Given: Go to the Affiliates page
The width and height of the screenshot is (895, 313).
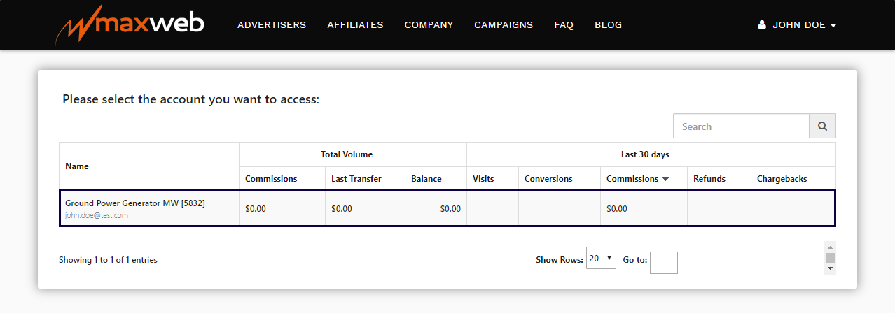Looking at the screenshot, I should [355, 25].
